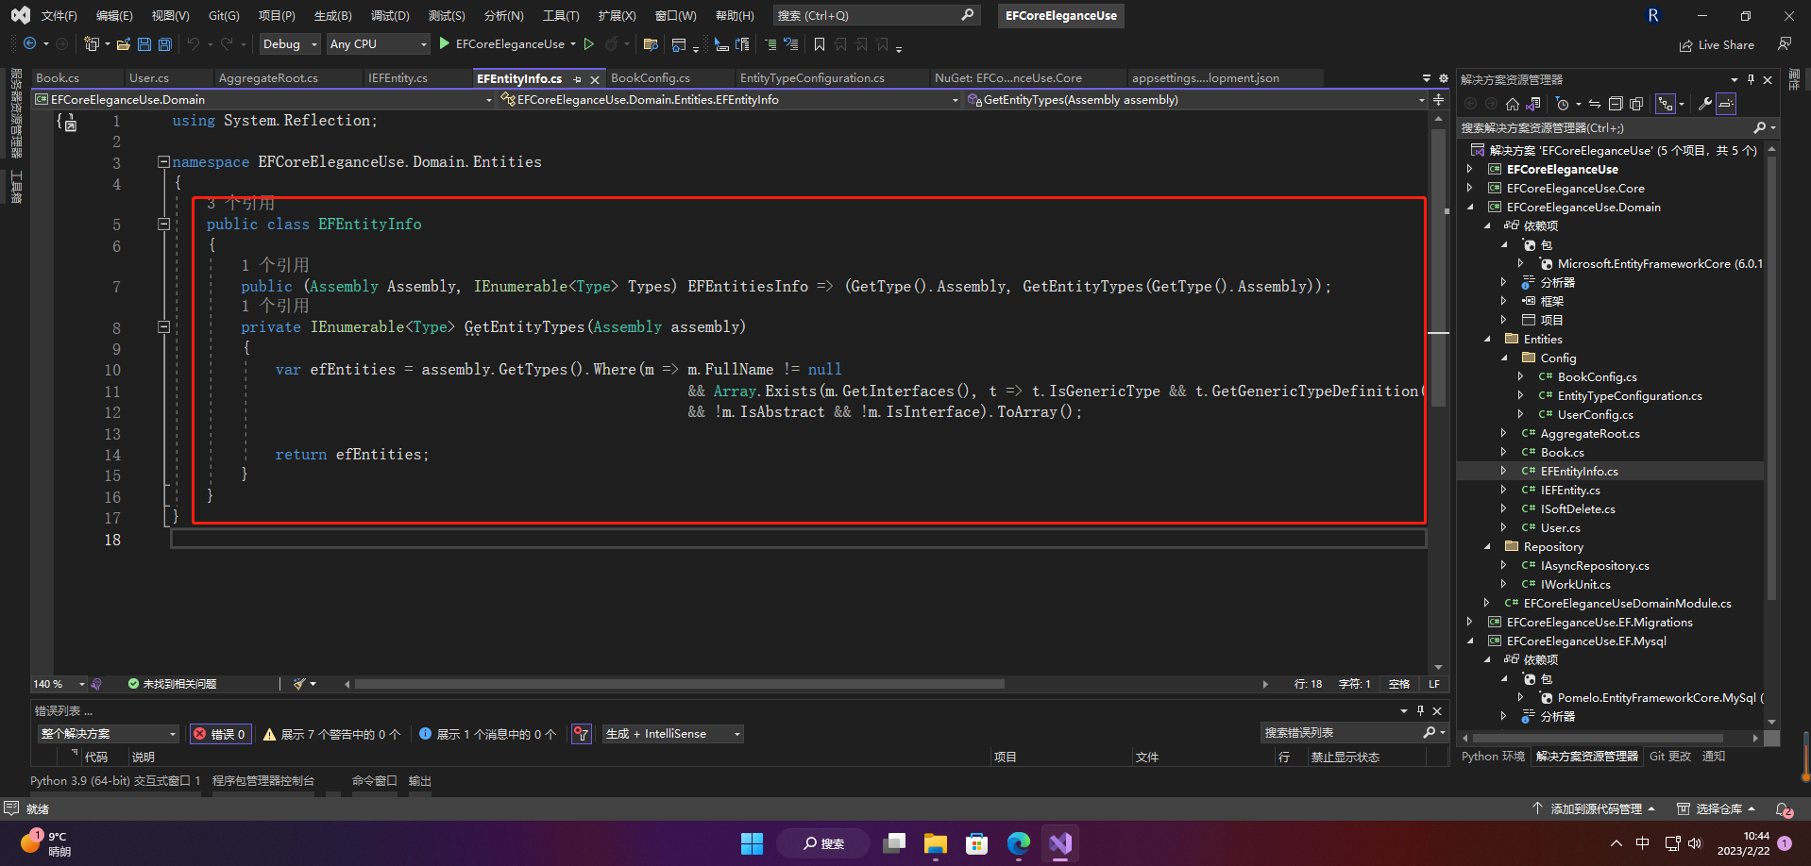Click the Live Share button label
The width and height of the screenshot is (1811, 866).
(x=1726, y=45)
